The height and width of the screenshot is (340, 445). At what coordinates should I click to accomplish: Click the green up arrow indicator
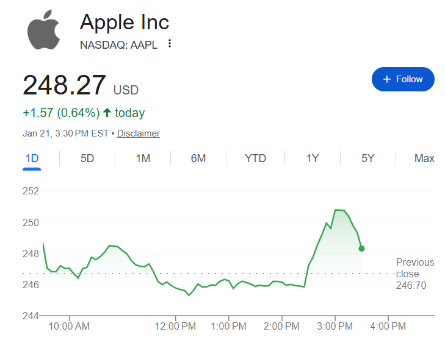[107, 113]
